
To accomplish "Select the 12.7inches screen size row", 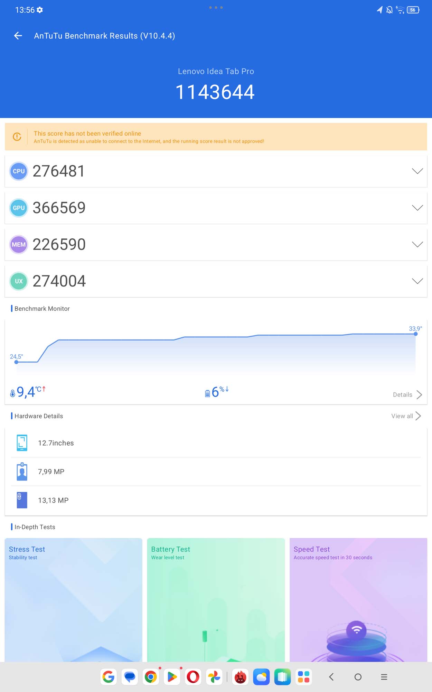I will click(x=216, y=443).
